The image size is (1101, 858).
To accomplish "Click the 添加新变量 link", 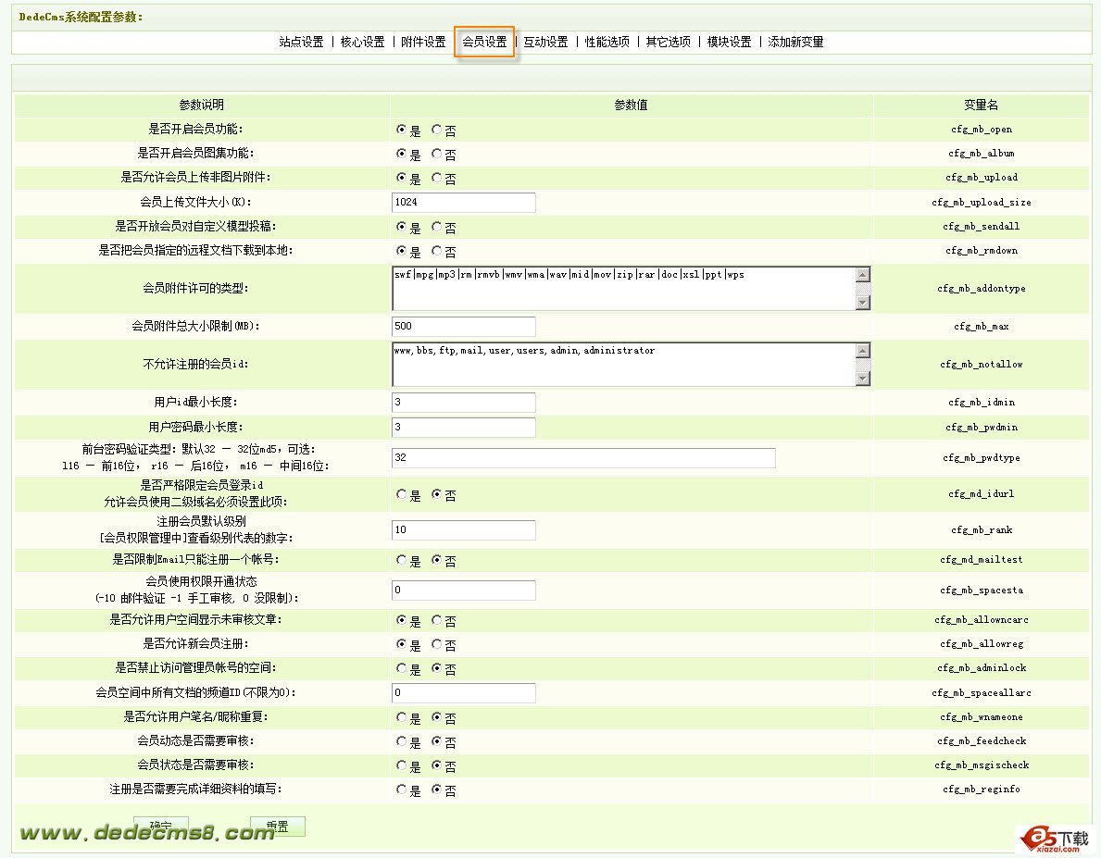I will [x=795, y=42].
